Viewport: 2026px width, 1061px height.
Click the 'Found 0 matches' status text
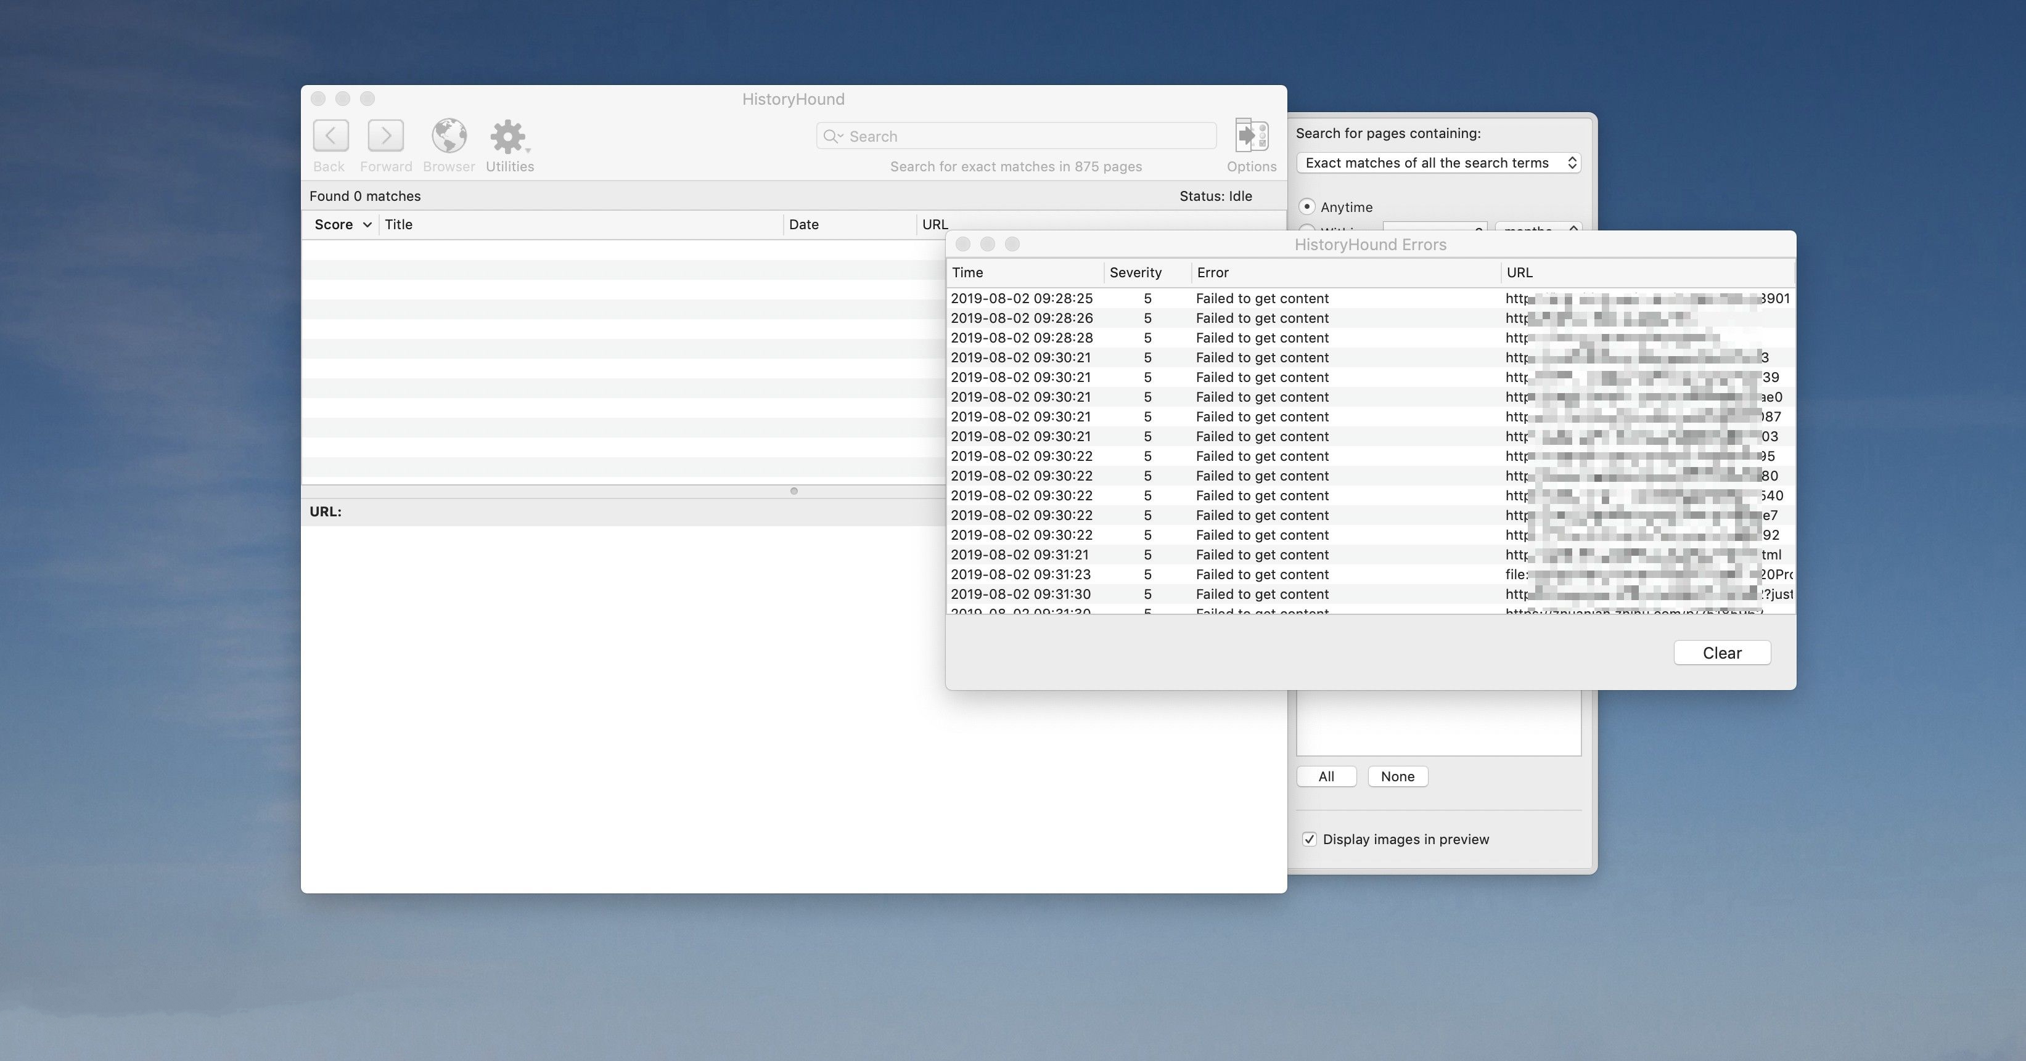click(365, 197)
